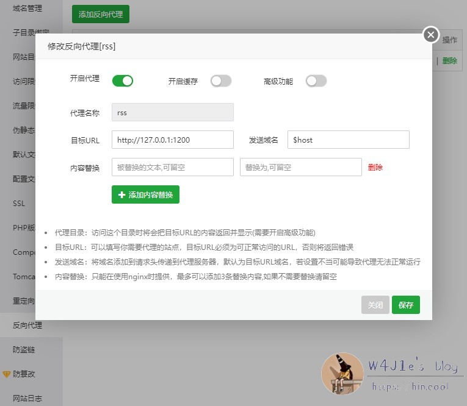Enable the 开启缓存 toggle
Screen dimensions: 467x406
tap(220, 81)
